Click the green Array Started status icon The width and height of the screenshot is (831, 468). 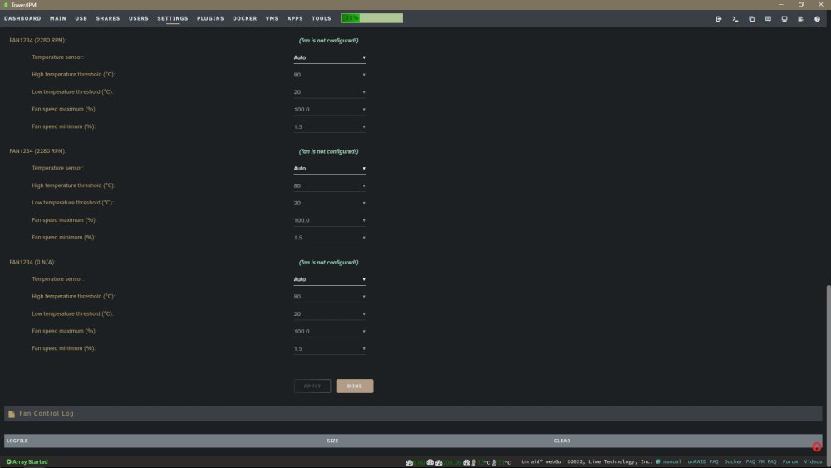pos(8,461)
